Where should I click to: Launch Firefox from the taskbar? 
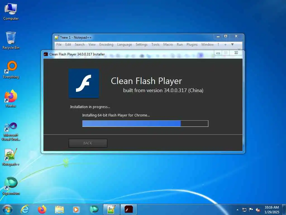pos(42,209)
